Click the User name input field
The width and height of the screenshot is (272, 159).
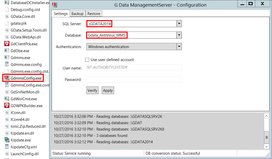point(134,68)
